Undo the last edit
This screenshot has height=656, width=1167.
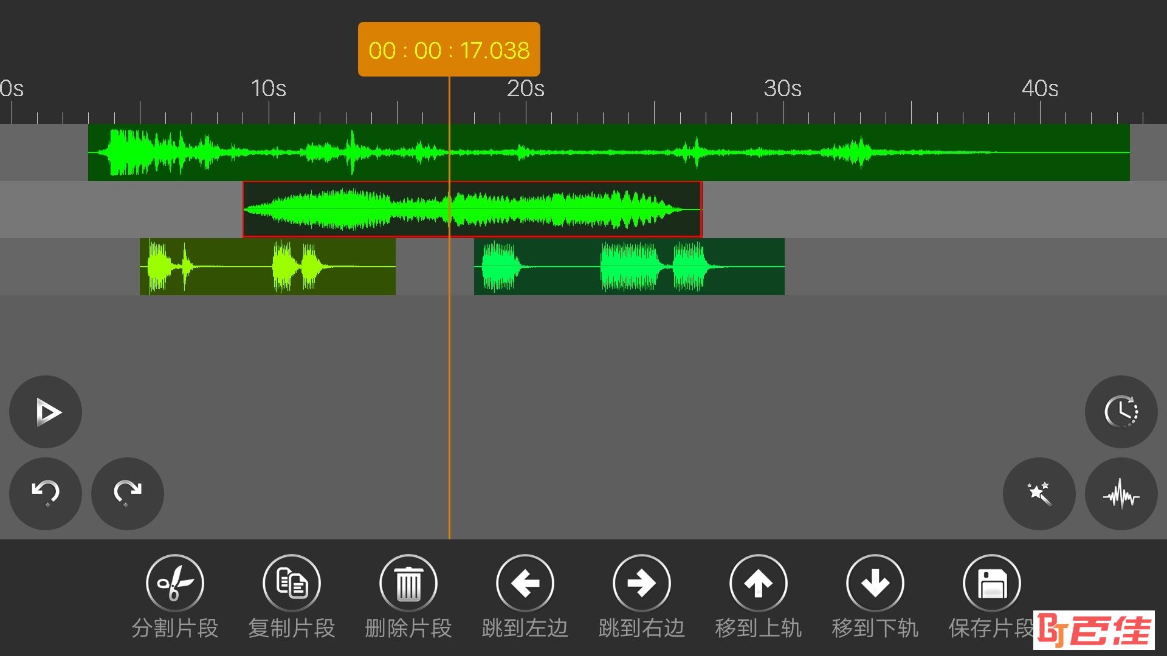click(x=46, y=493)
